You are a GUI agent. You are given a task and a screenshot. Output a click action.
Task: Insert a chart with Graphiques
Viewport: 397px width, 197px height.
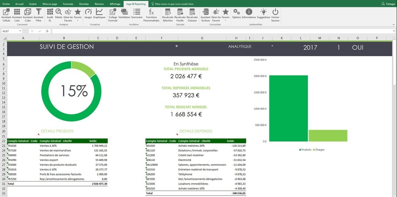coord(99,14)
